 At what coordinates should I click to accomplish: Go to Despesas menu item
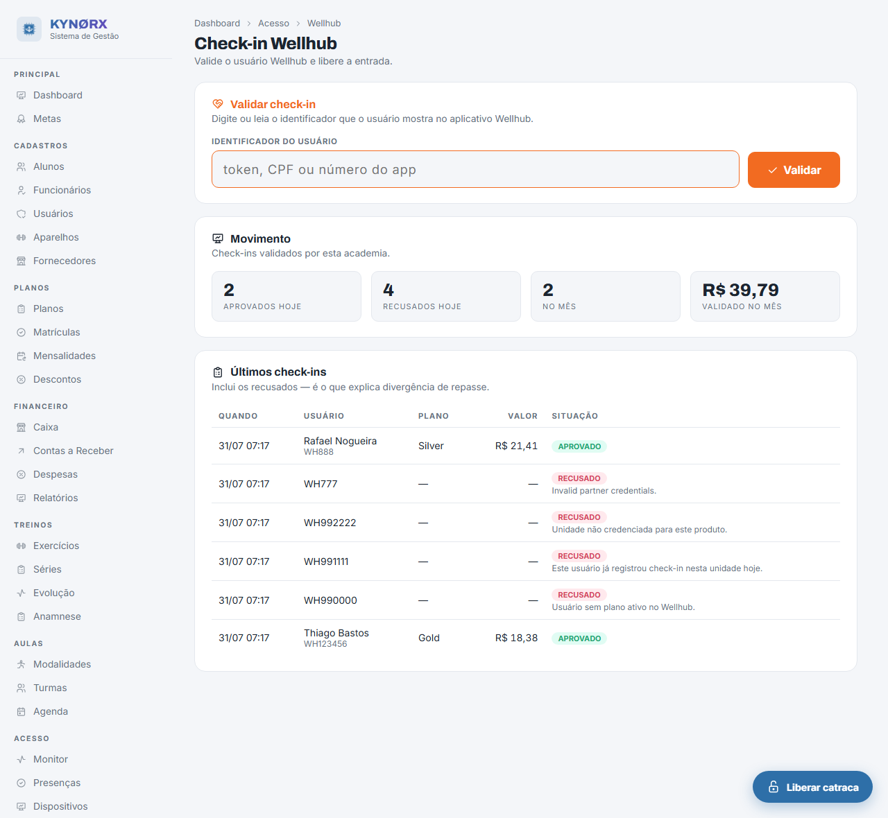pyautogui.click(x=86, y=474)
